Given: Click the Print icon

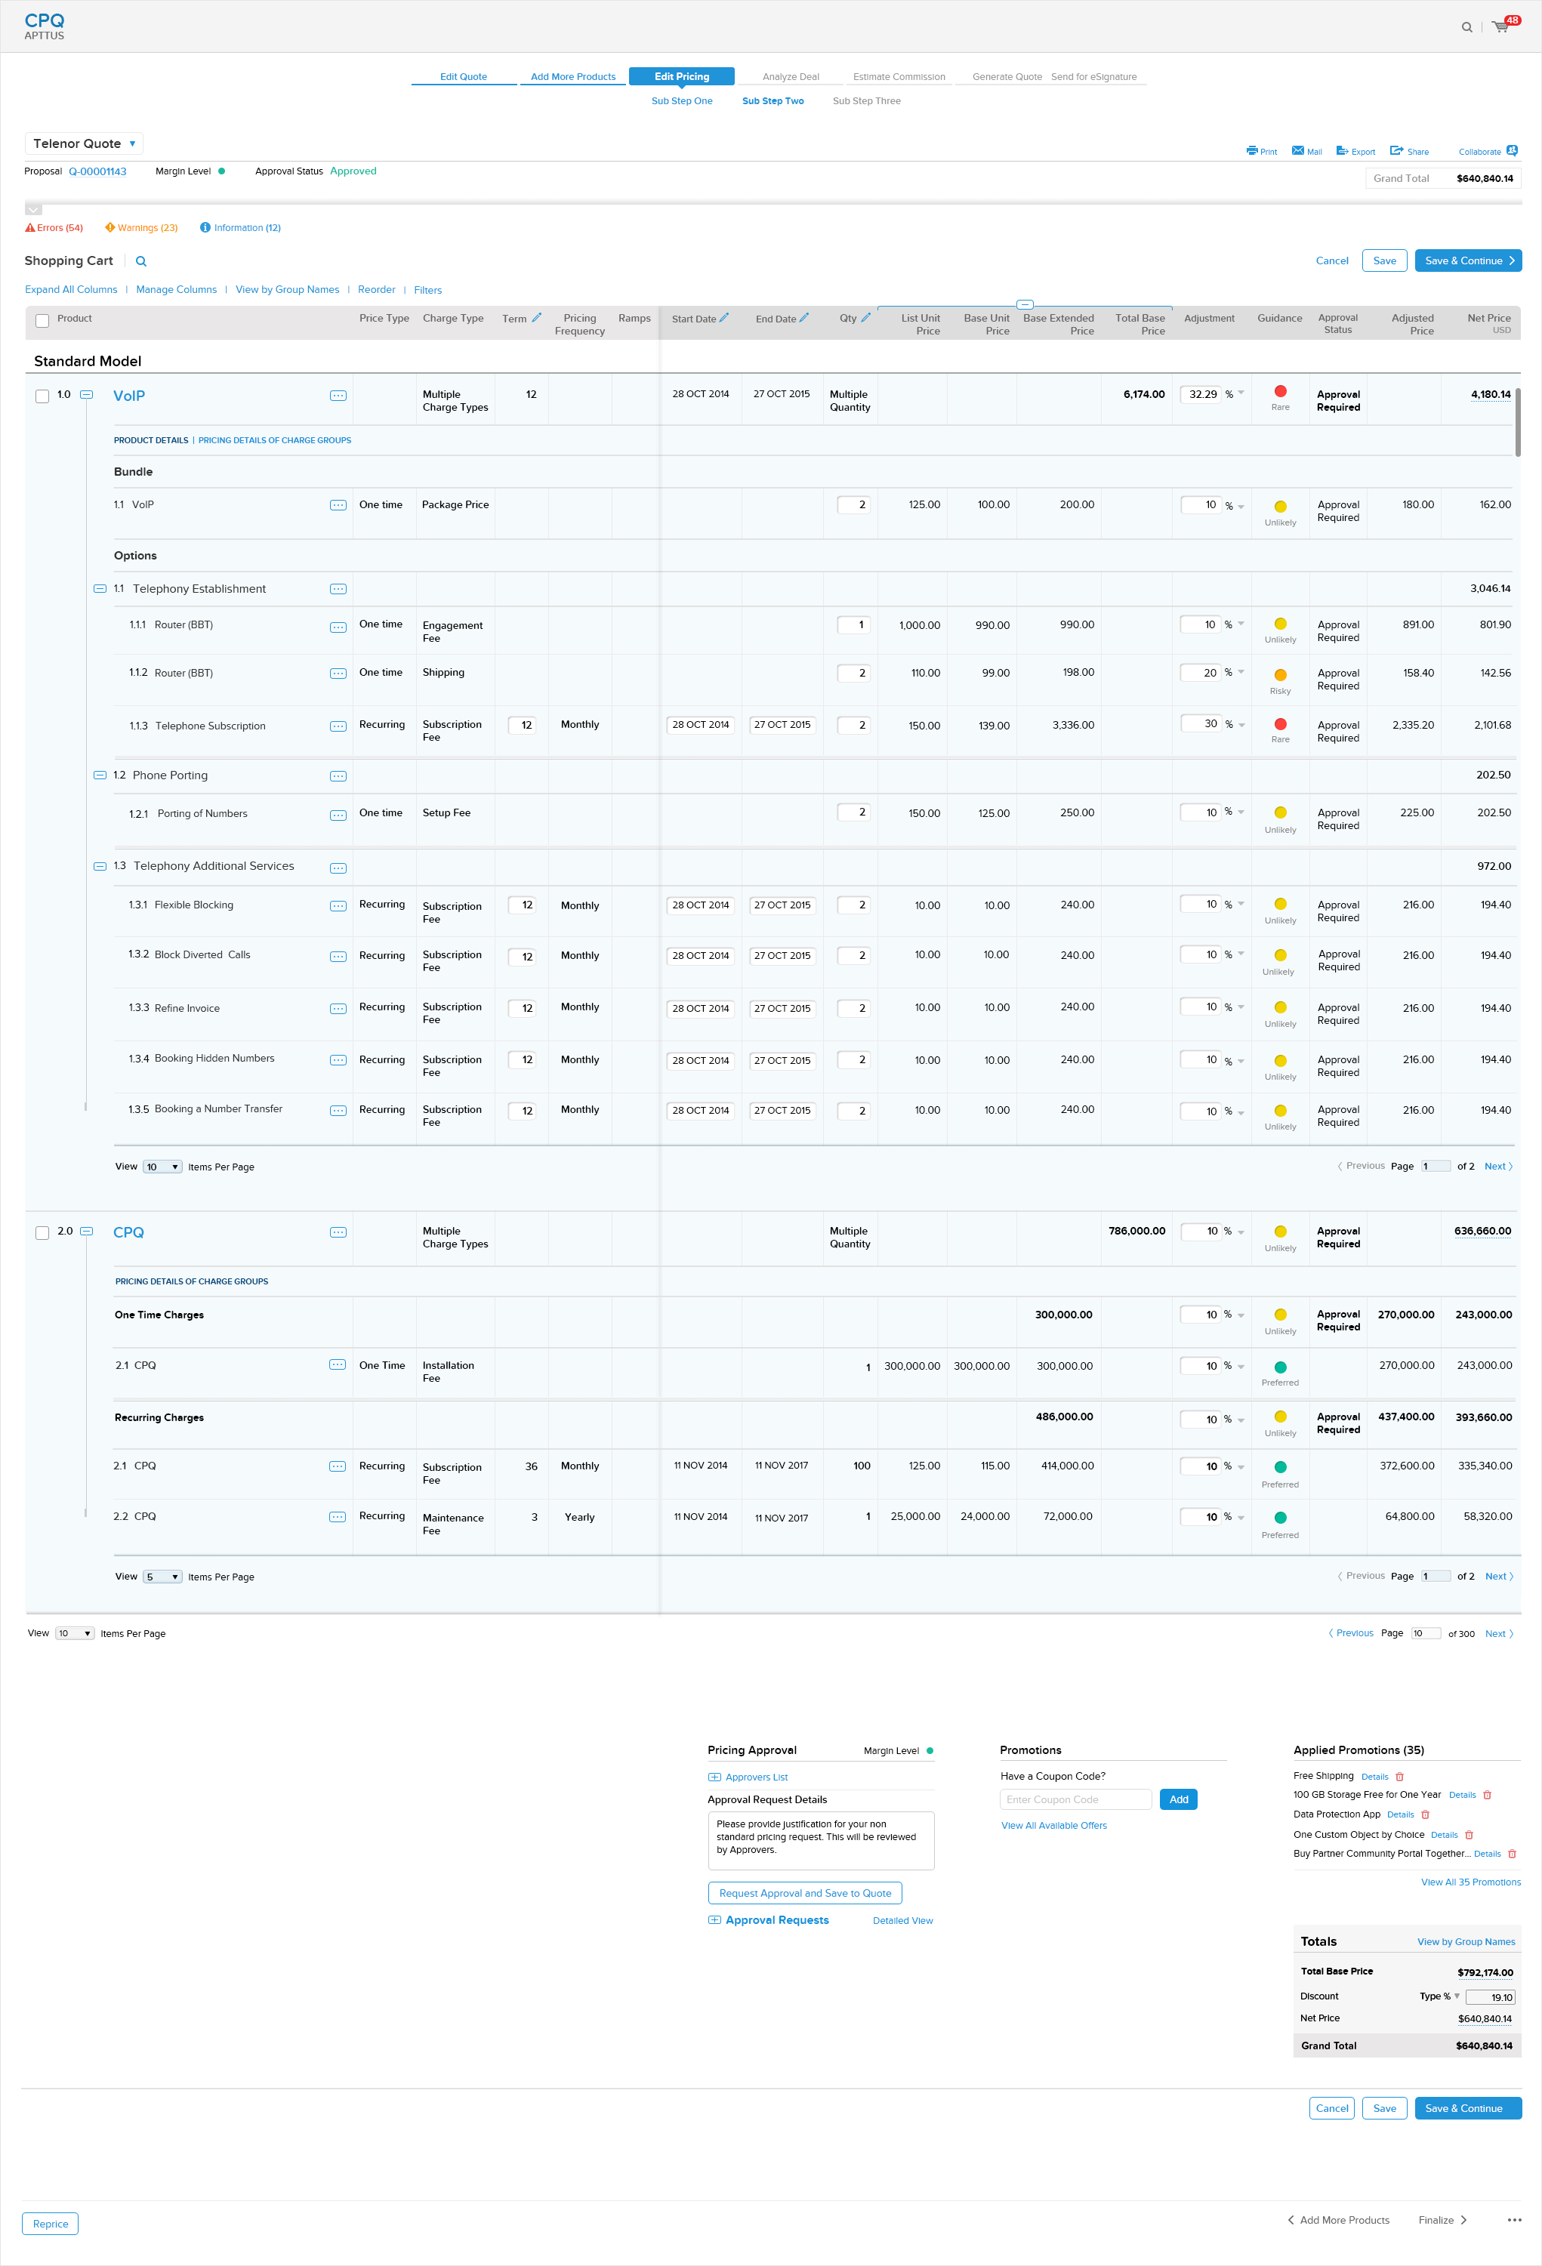Looking at the screenshot, I should click(x=1251, y=150).
